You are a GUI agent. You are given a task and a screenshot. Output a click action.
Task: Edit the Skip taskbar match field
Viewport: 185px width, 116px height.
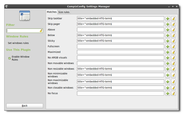point(121,18)
